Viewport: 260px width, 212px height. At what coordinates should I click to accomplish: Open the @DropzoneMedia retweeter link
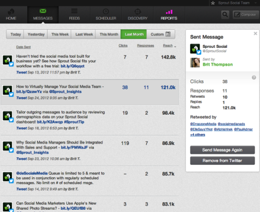click(203, 124)
